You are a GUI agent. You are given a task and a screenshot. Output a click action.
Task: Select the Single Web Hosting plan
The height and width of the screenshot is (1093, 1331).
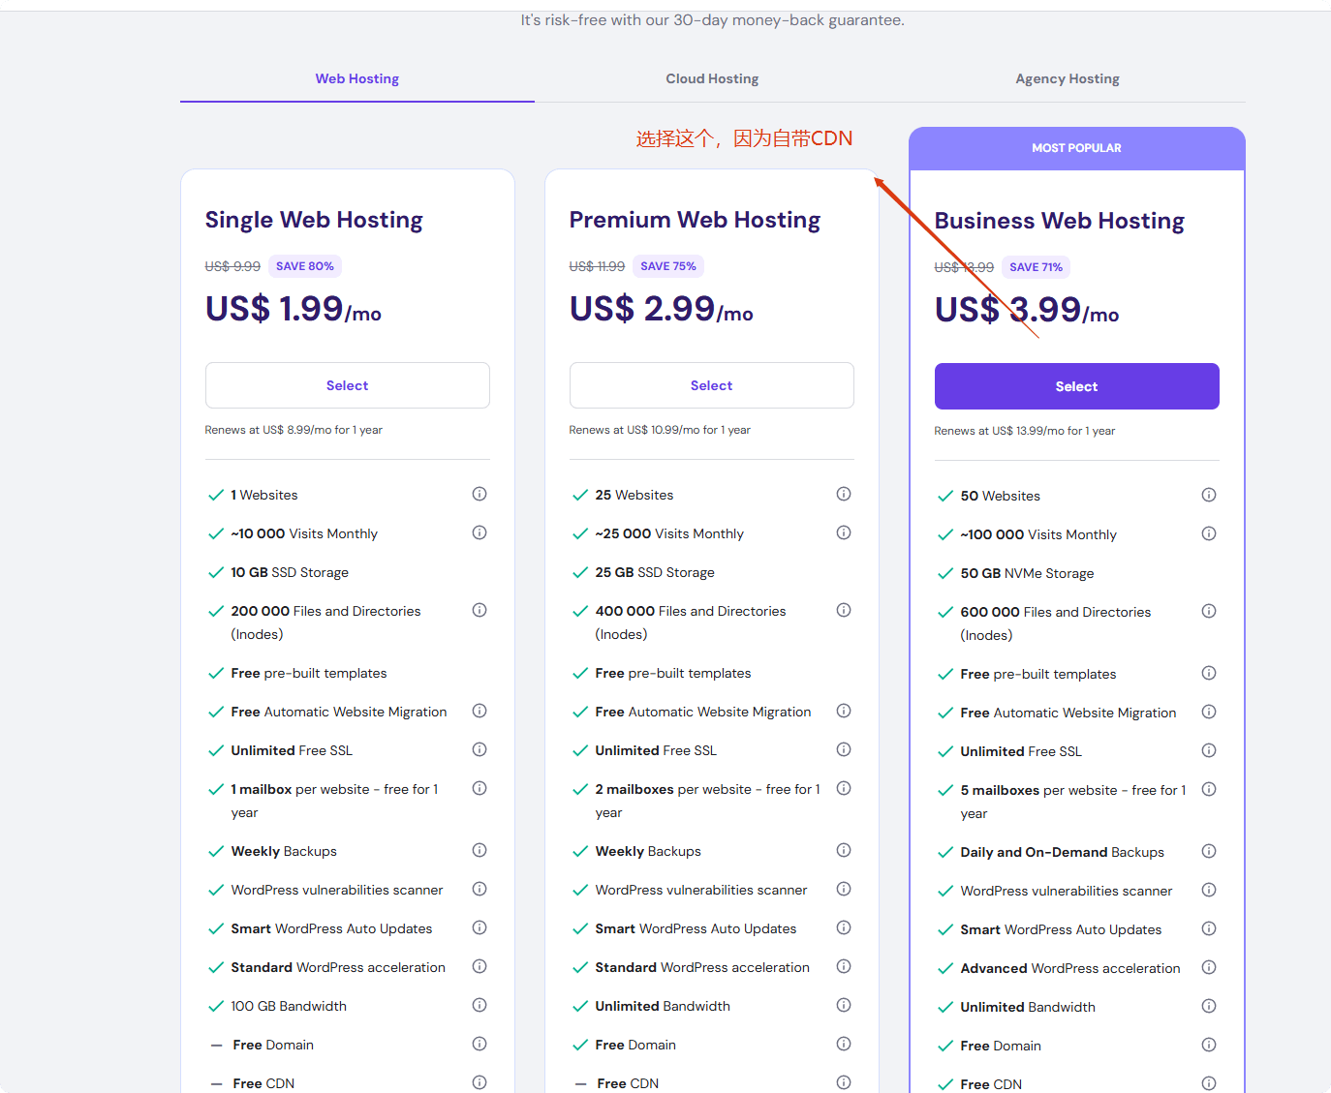tap(347, 385)
